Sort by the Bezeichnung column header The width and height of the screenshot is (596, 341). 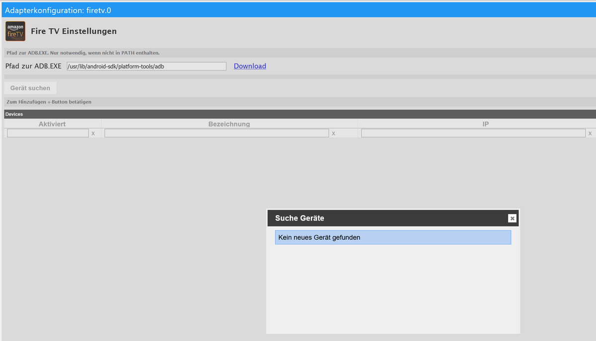tap(229, 124)
